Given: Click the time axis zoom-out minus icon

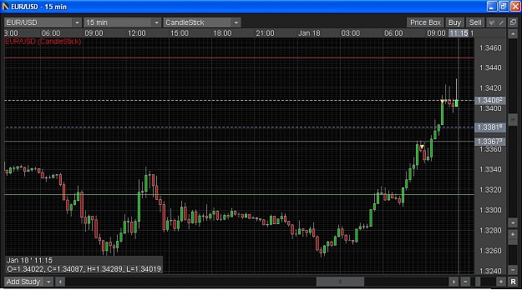Looking at the screenshot, I should click(x=465, y=282).
